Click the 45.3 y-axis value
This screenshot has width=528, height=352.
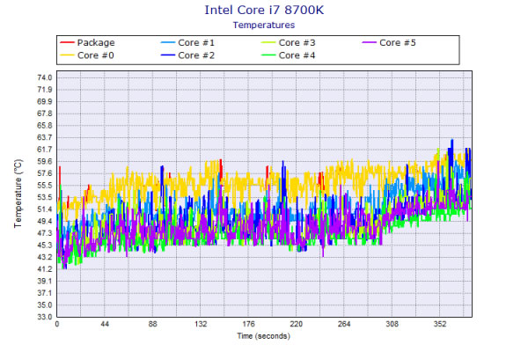point(45,246)
